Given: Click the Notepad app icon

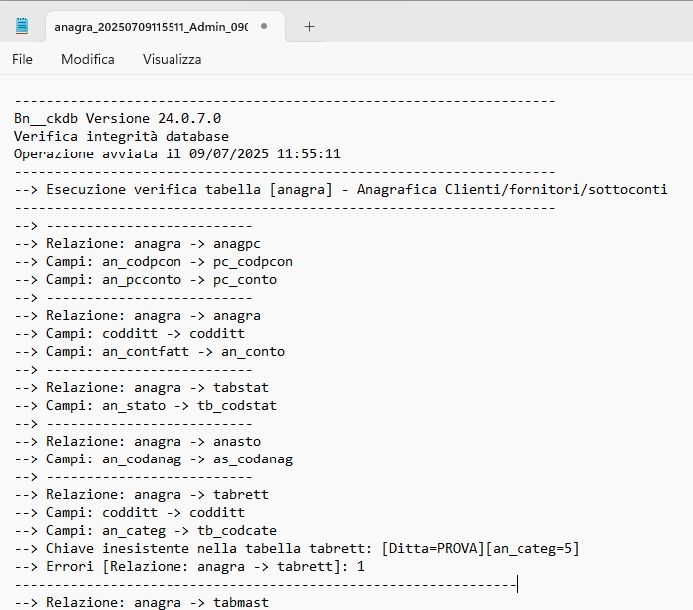Looking at the screenshot, I should tap(22, 26).
